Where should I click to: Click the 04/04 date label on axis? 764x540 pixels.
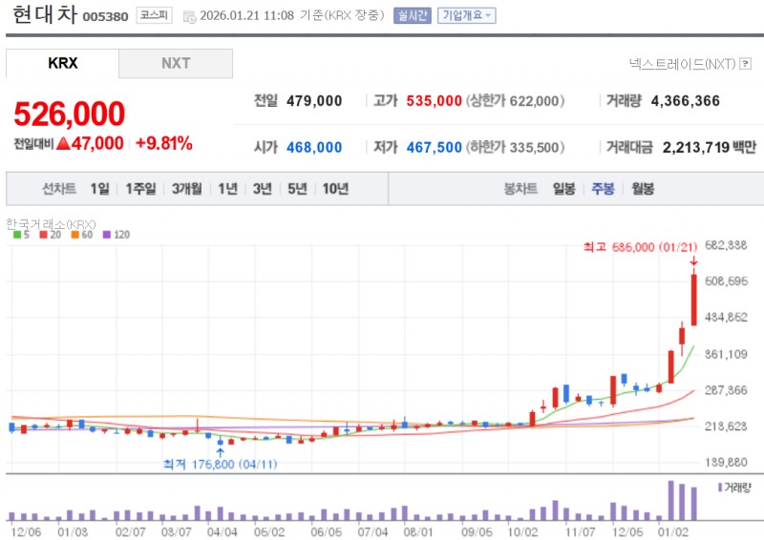[222, 532]
